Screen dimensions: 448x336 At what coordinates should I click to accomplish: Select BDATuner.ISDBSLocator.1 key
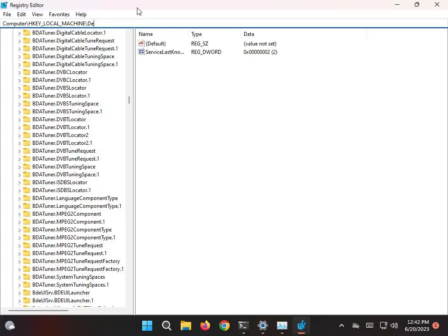(x=61, y=190)
